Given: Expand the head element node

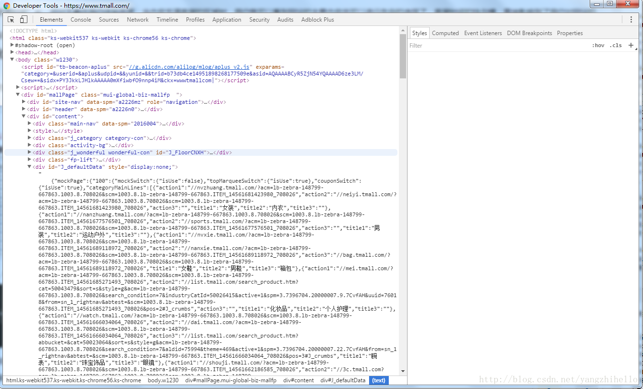Looking at the screenshot, I should pyautogui.click(x=12, y=52).
